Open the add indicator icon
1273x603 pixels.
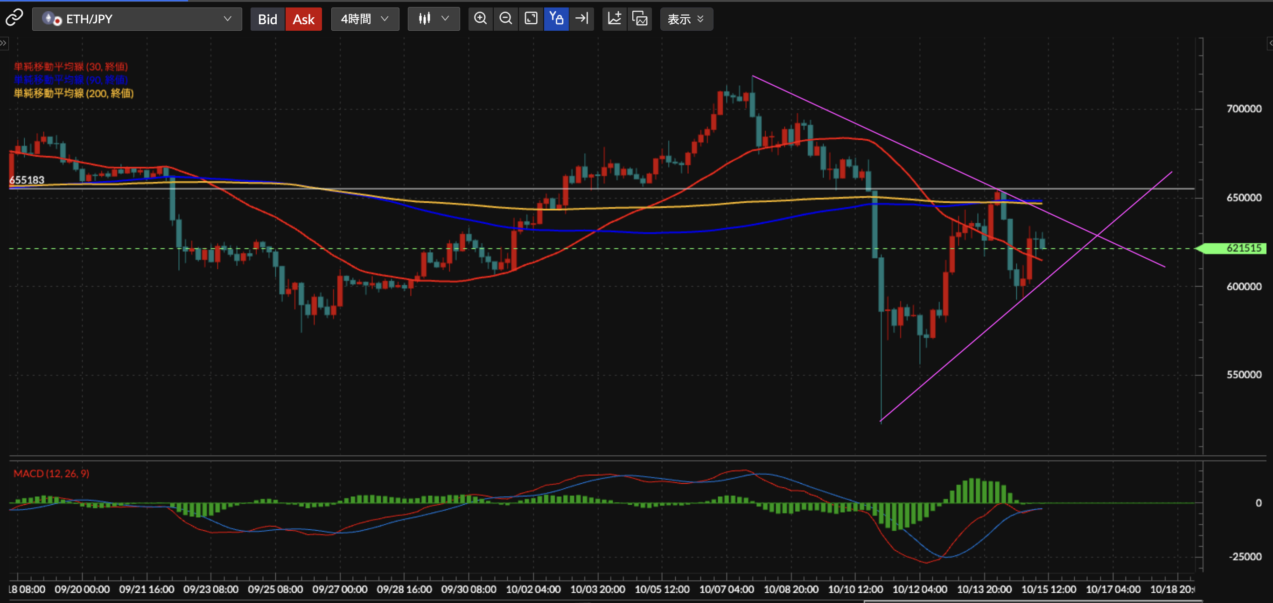pos(614,19)
